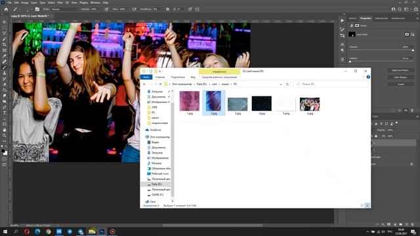Image resolution: width=420 pixels, height=236 pixels.
Task: Click layer mask thumbnail in Properties panel
Action: pyautogui.click(x=352, y=34)
